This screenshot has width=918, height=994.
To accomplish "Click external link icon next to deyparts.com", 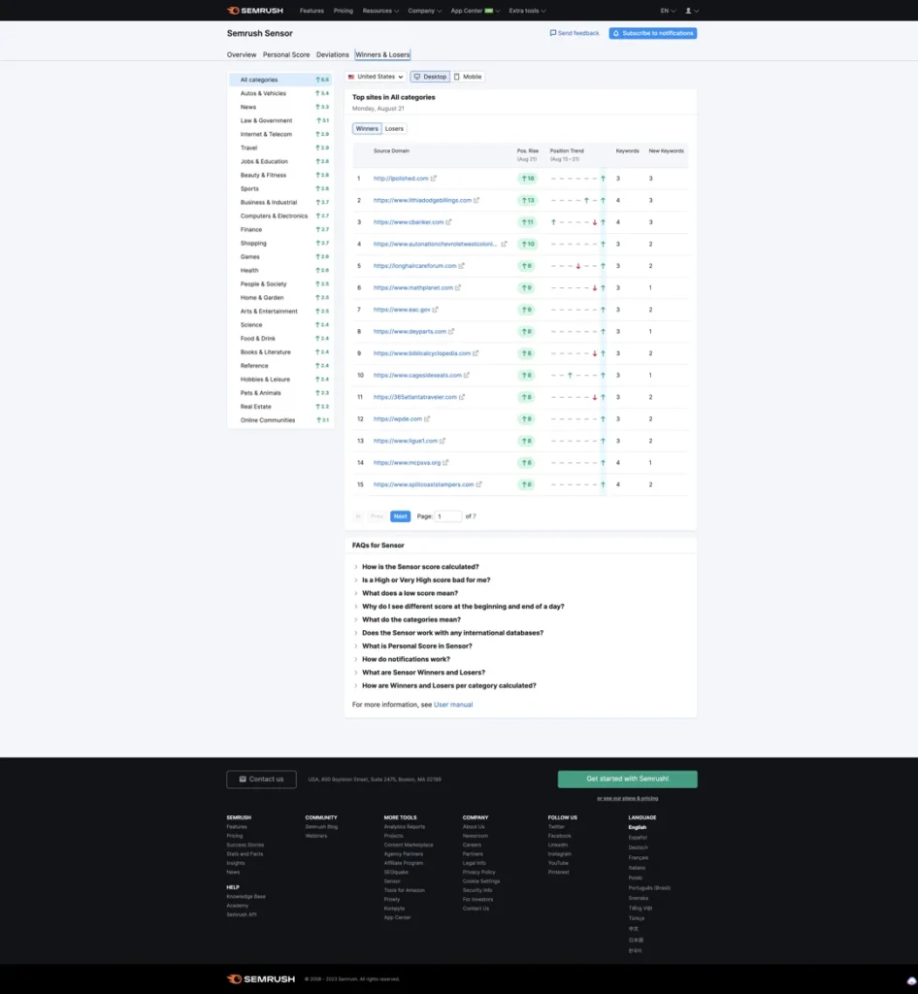I will click(451, 332).
